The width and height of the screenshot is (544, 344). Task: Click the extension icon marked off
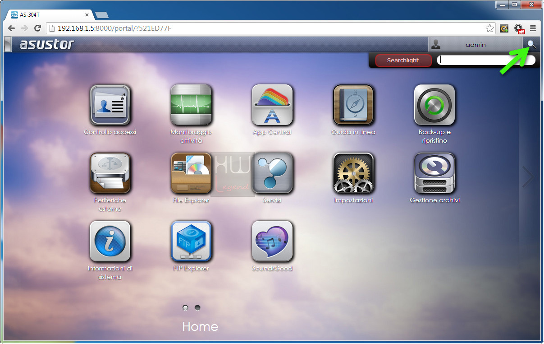pyautogui.click(x=519, y=29)
